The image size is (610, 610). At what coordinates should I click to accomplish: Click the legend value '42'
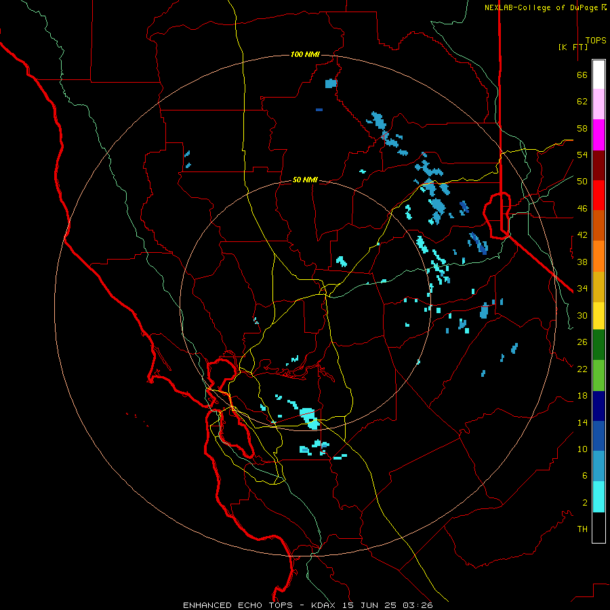[582, 235]
